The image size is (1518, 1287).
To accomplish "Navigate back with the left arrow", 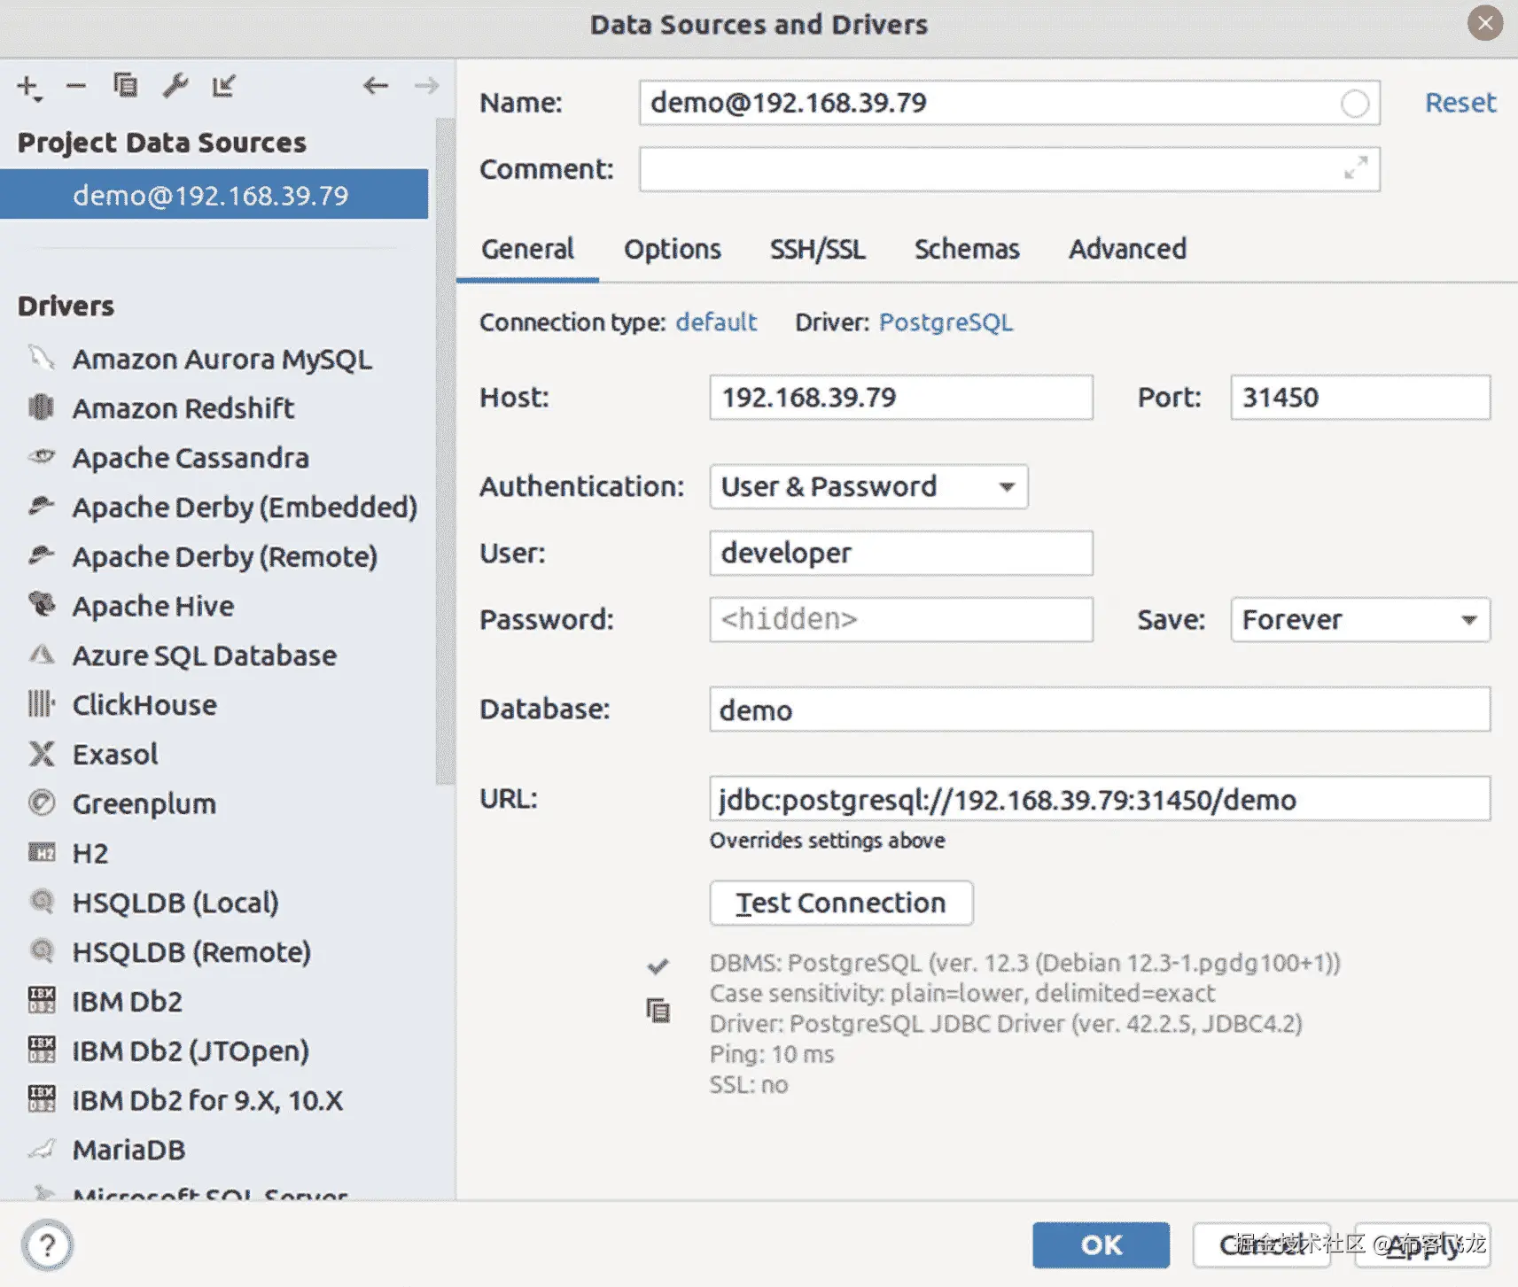I will 376,86.
